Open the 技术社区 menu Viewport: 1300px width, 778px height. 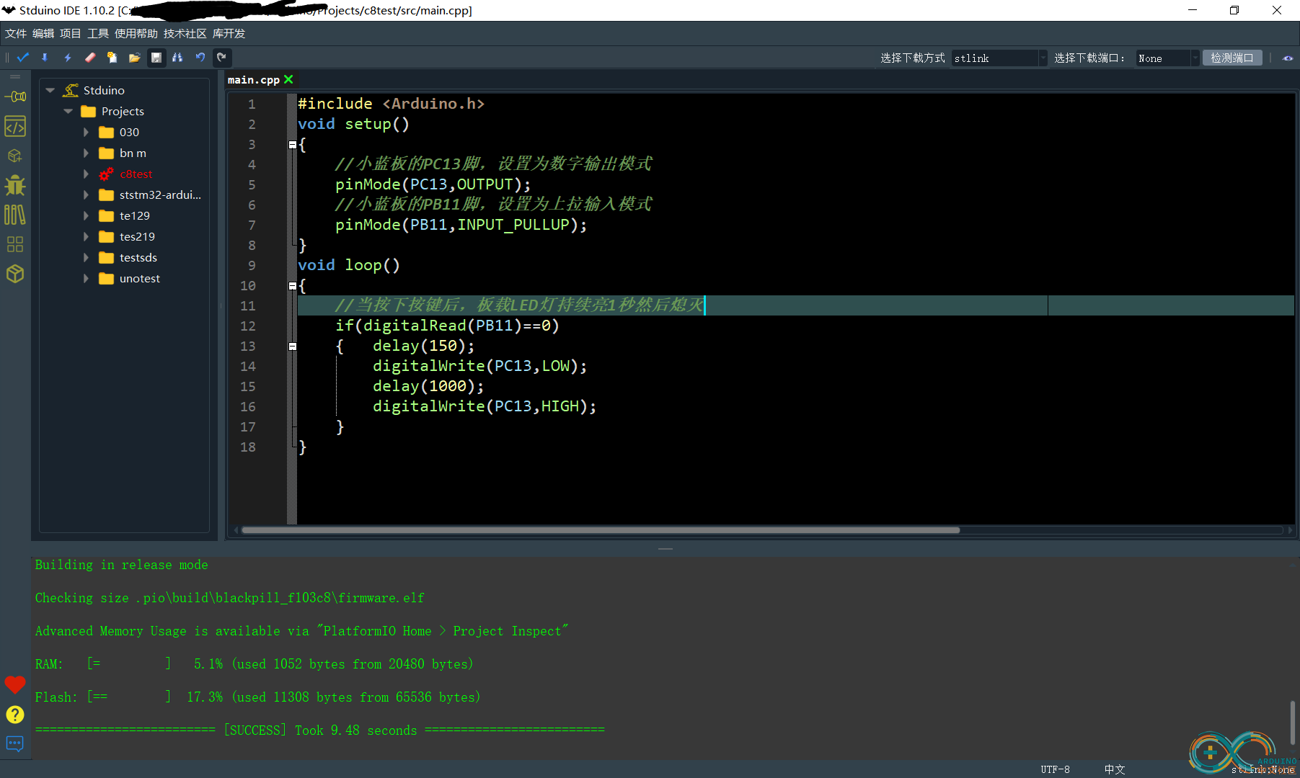point(185,33)
